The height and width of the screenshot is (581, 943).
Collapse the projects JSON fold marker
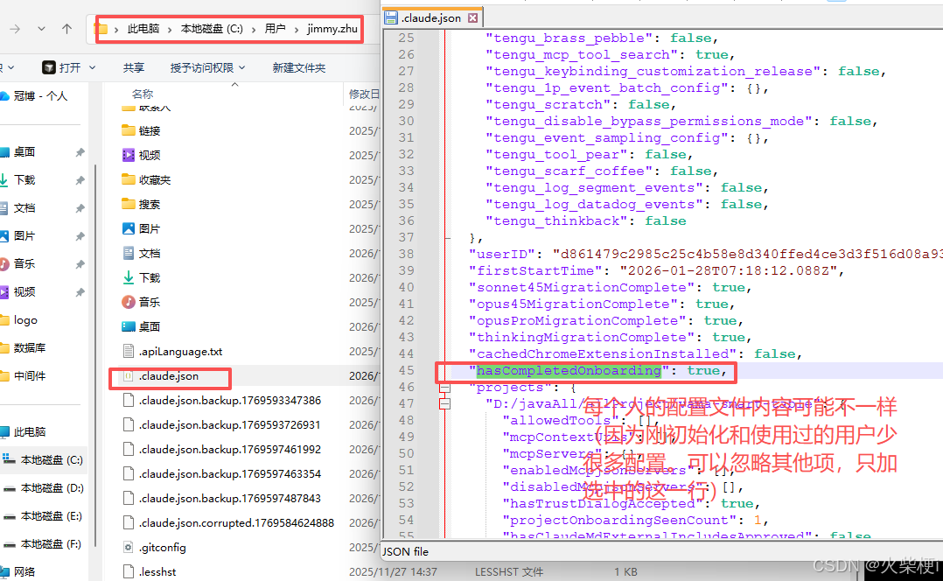click(x=445, y=388)
